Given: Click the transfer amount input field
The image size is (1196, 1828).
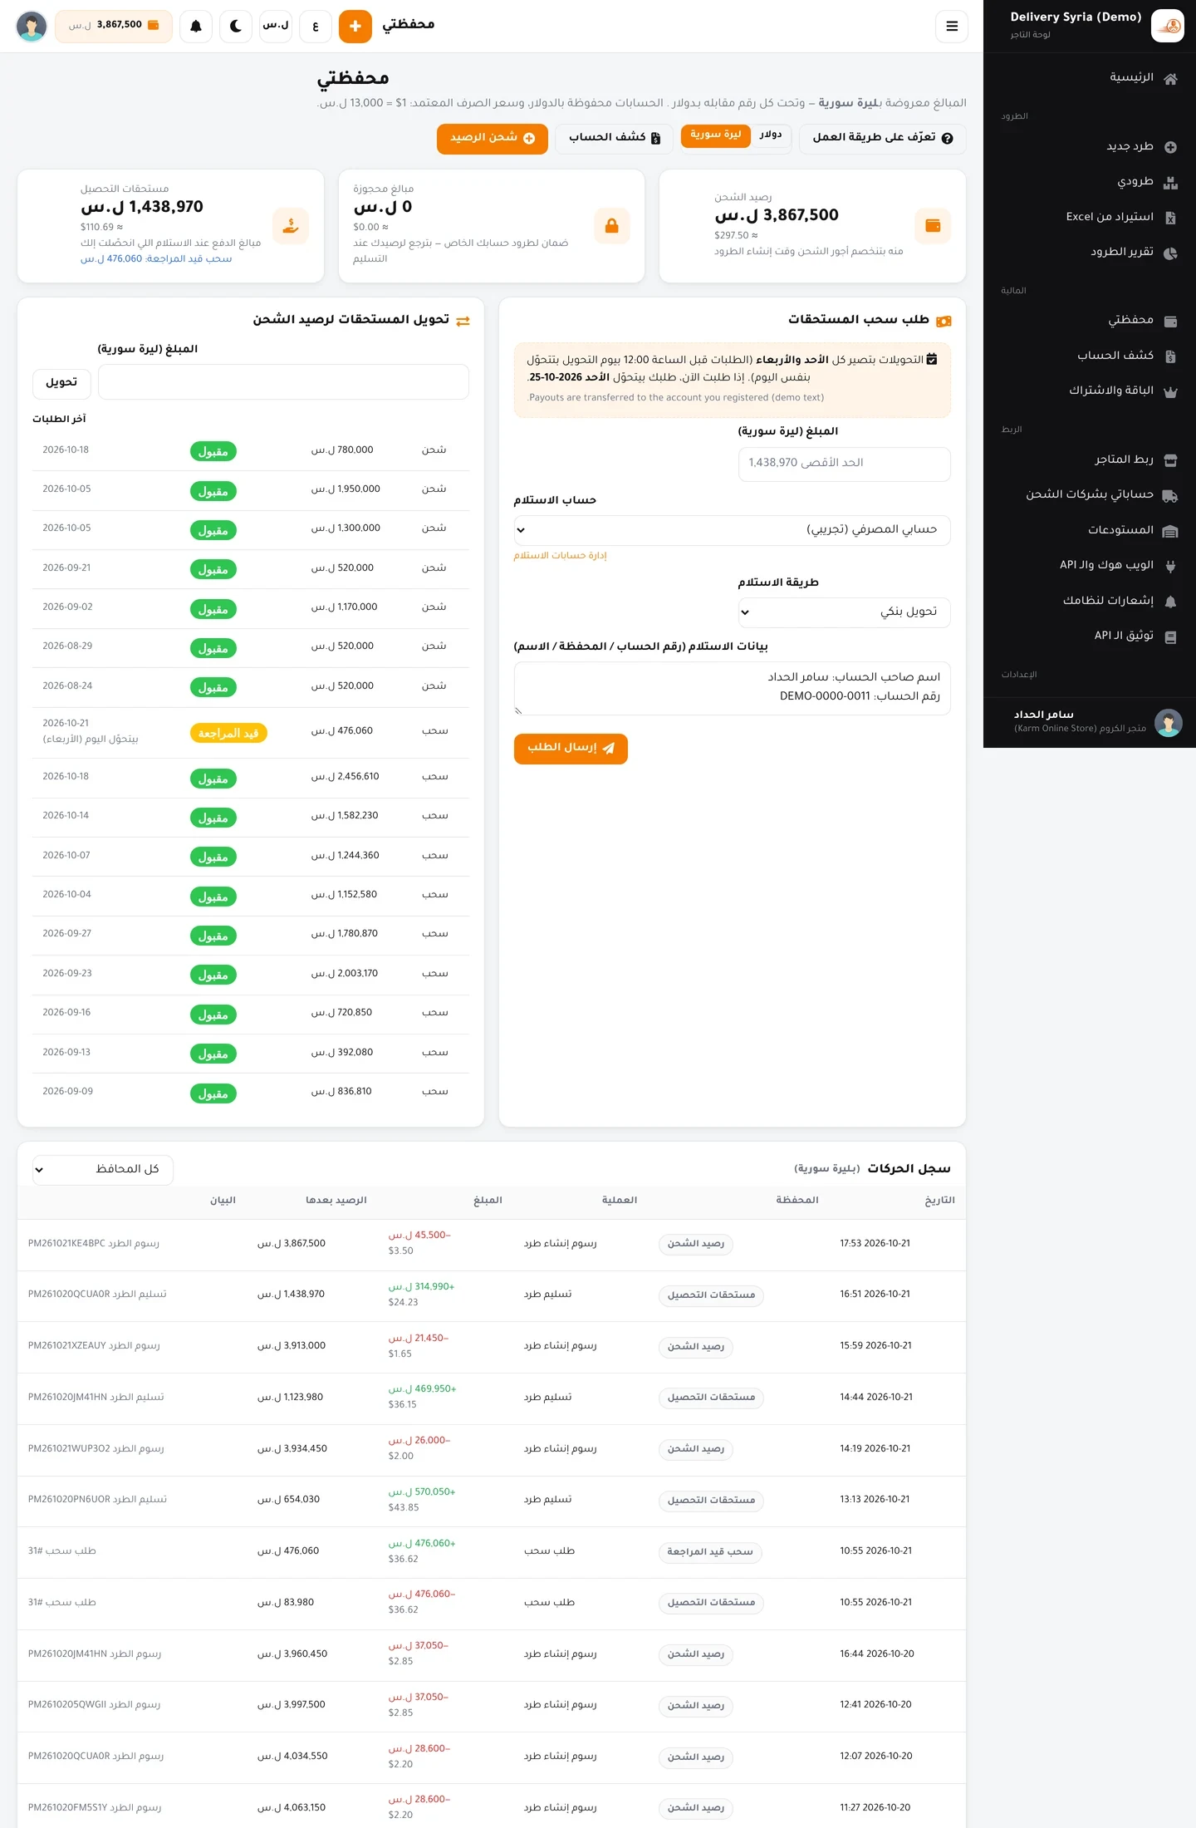Looking at the screenshot, I should pos(283,382).
